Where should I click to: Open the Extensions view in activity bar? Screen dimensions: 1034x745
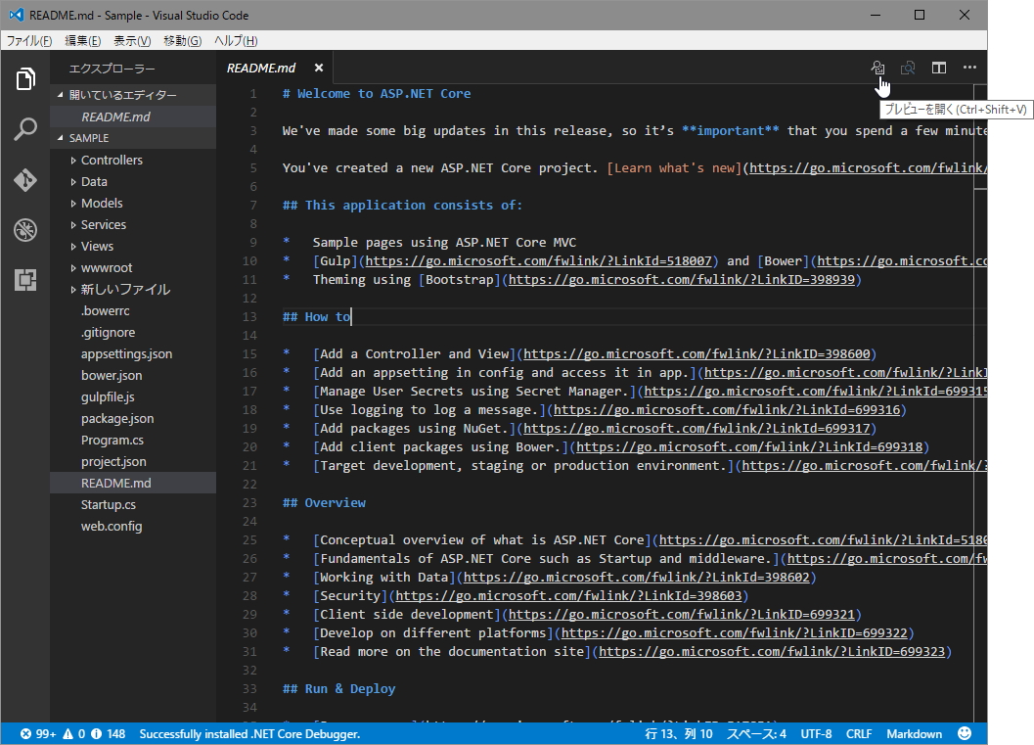click(25, 280)
